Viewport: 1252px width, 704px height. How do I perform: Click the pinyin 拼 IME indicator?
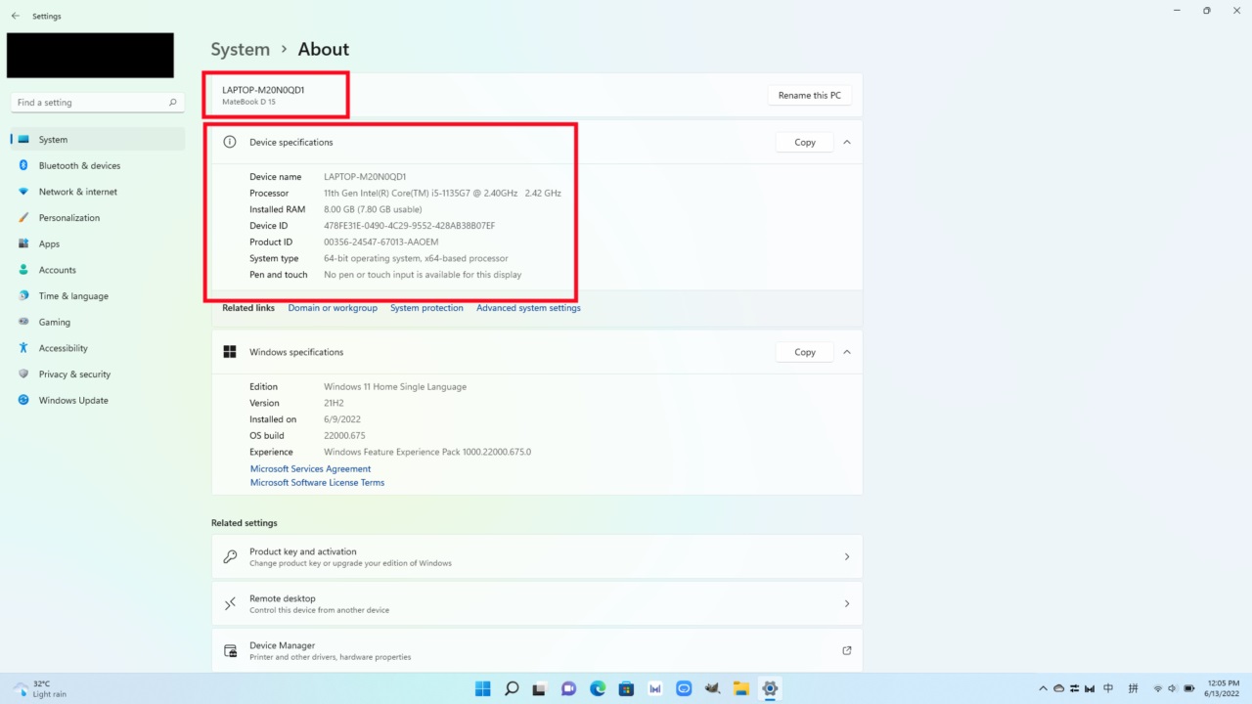[1134, 688]
